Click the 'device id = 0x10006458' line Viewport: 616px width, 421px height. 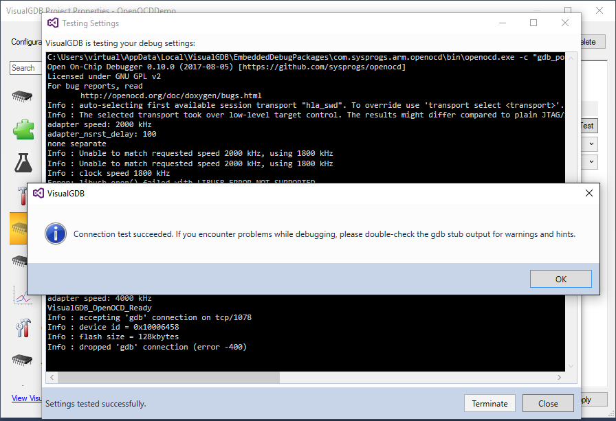click(113, 327)
